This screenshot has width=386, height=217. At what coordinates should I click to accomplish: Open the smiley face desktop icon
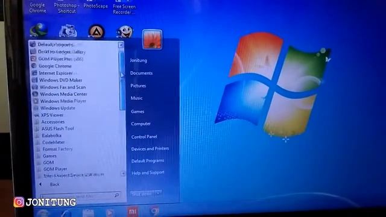click(x=125, y=32)
